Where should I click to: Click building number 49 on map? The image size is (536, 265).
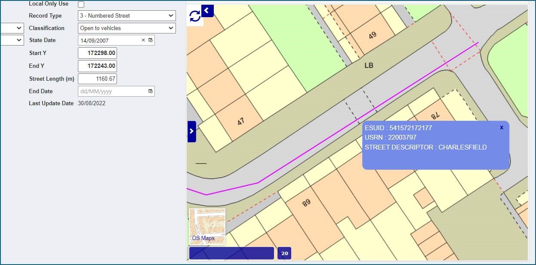click(373, 36)
